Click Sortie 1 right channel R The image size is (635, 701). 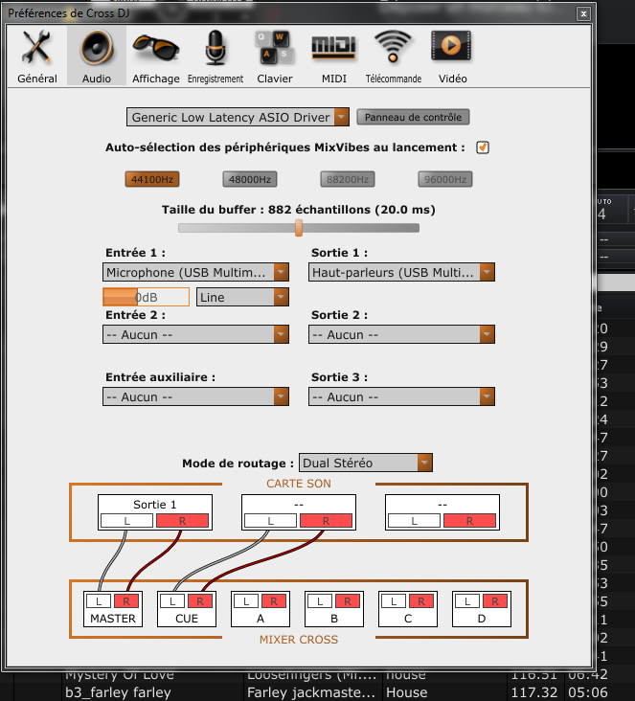182,521
